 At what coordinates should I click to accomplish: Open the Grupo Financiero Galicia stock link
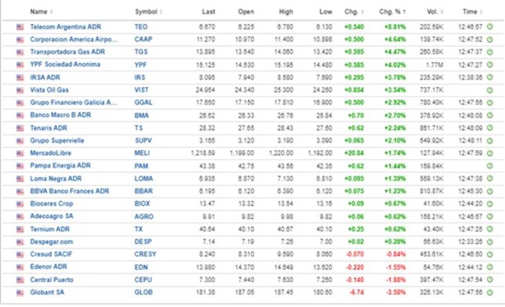coord(74,103)
